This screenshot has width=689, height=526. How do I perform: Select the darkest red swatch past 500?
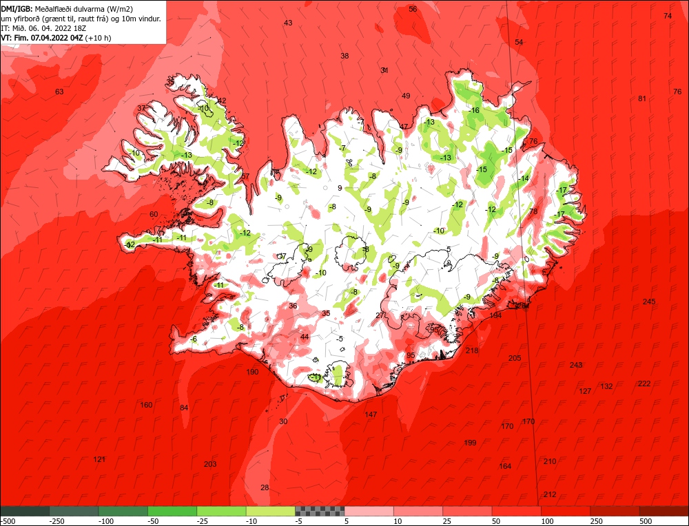click(664, 511)
